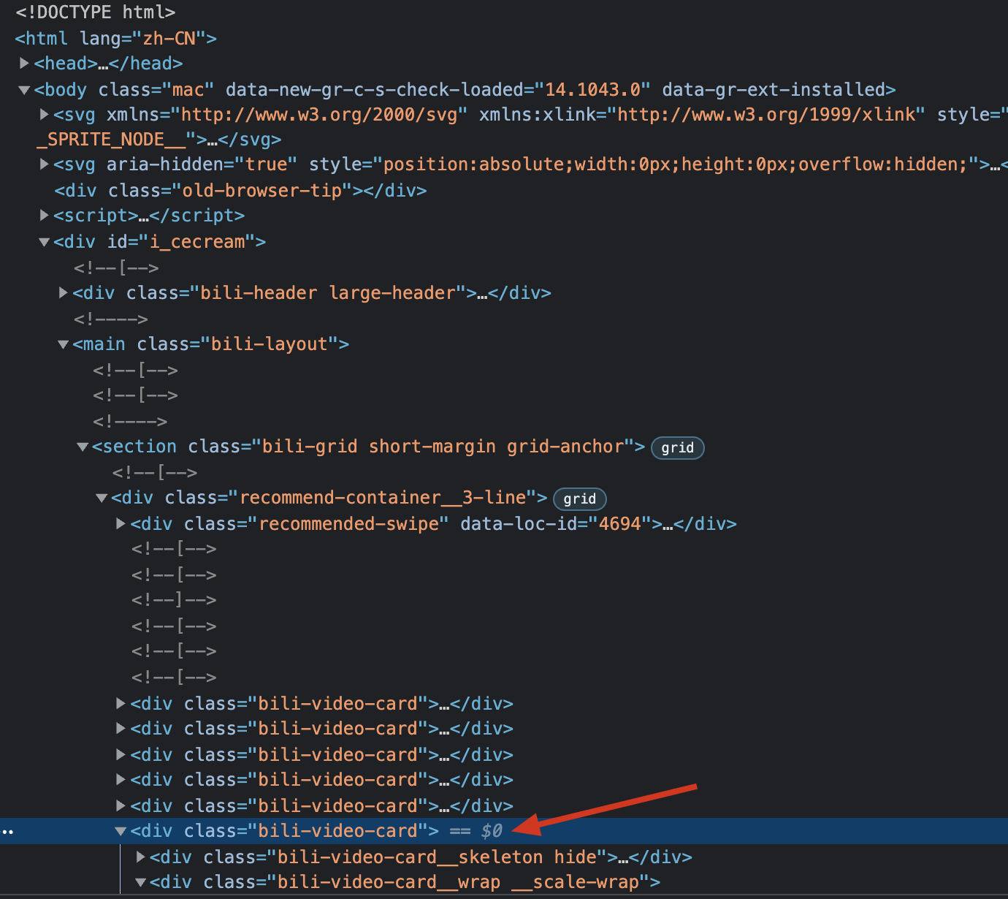Click "bili-grid short-margin grid-anchor" class value
Image resolution: width=1008 pixels, height=899 pixels.
pos(443,447)
